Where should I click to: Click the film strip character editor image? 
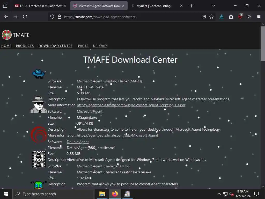click(x=39, y=159)
